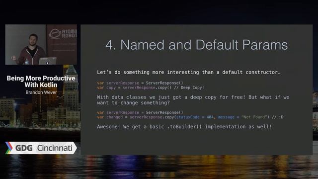Click the talk title 'Being More Productive With Kotlin'

41,82
